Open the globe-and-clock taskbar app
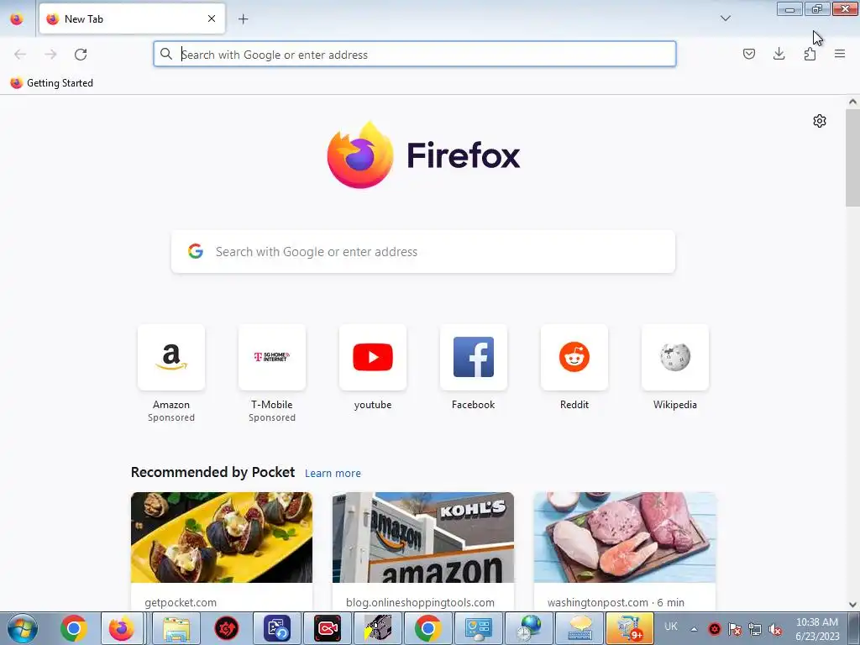 coord(529,628)
